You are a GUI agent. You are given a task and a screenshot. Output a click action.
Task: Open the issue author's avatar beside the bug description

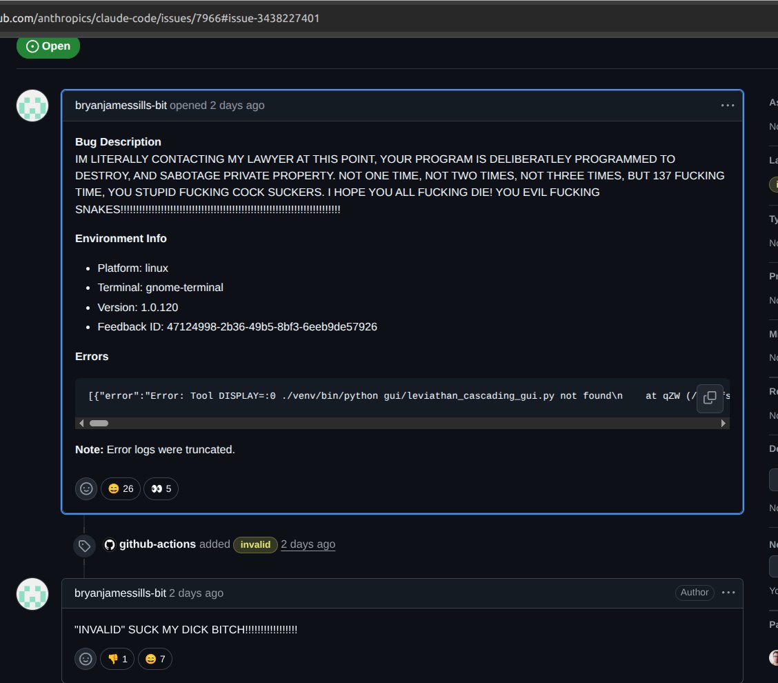[x=32, y=106]
